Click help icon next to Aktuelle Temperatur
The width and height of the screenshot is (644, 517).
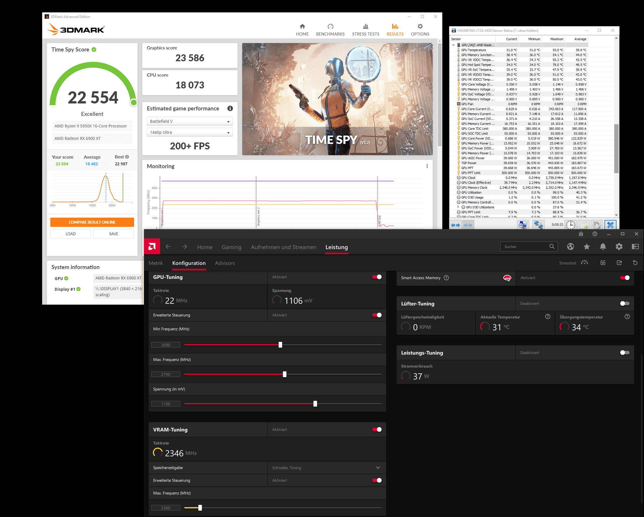pyautogui.click(x=547, y=317)
